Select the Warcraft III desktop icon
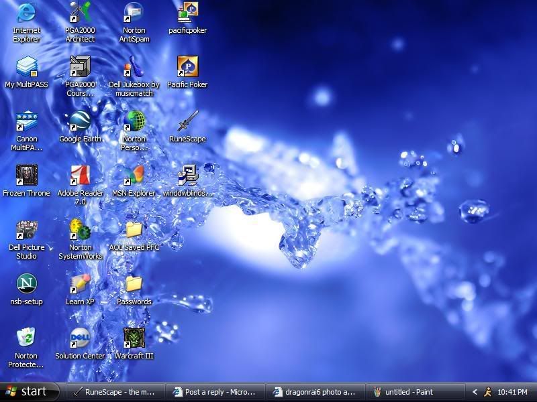The height and width of the screenshot is (402, 537). 134,339
